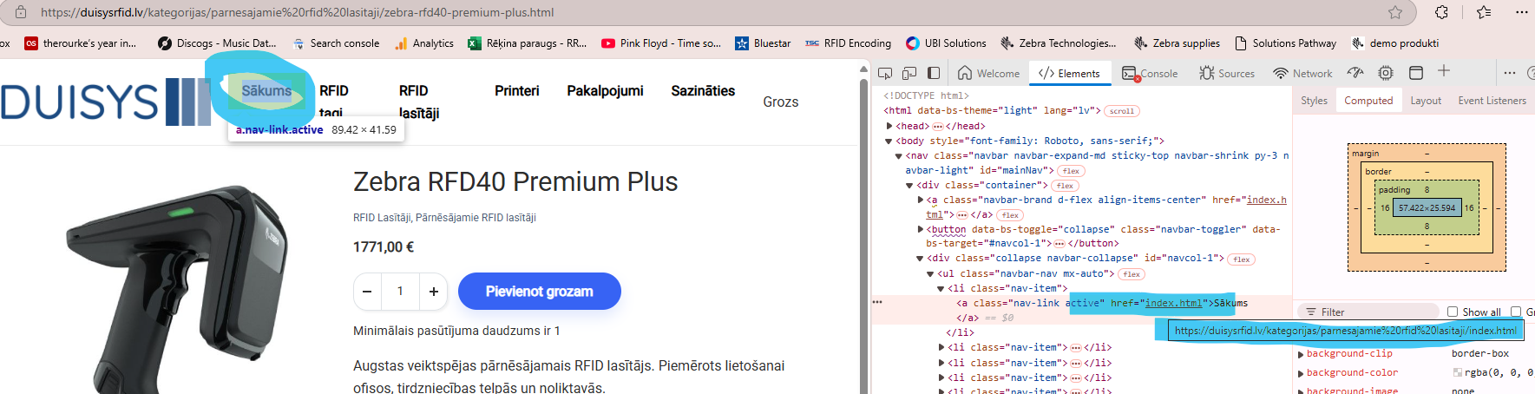Switch to the Console tab

pyautogui.click(x=1150, y=74)
